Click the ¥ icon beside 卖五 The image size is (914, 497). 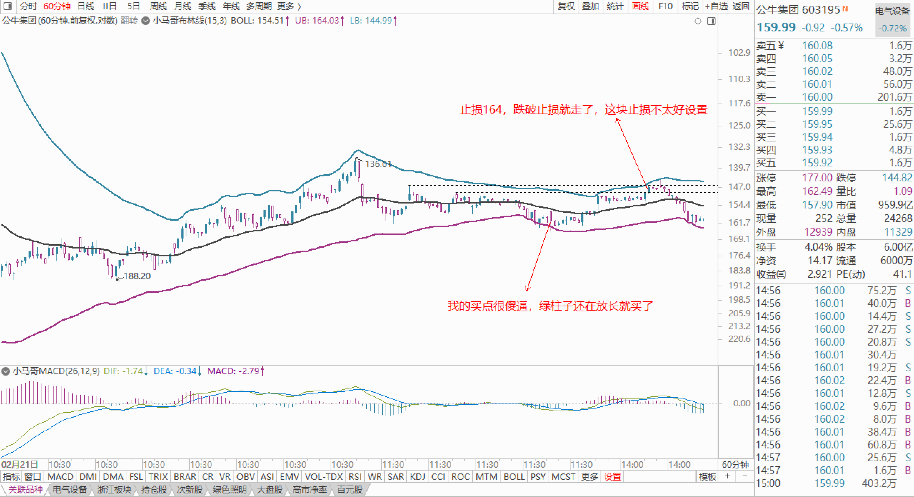pos(781,46)
